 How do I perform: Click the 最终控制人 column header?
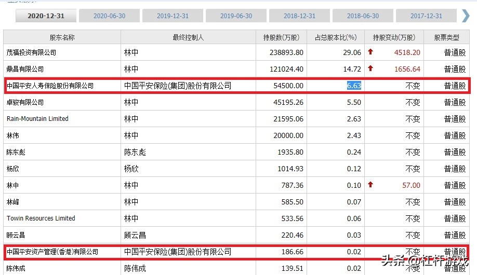(188, 37)
